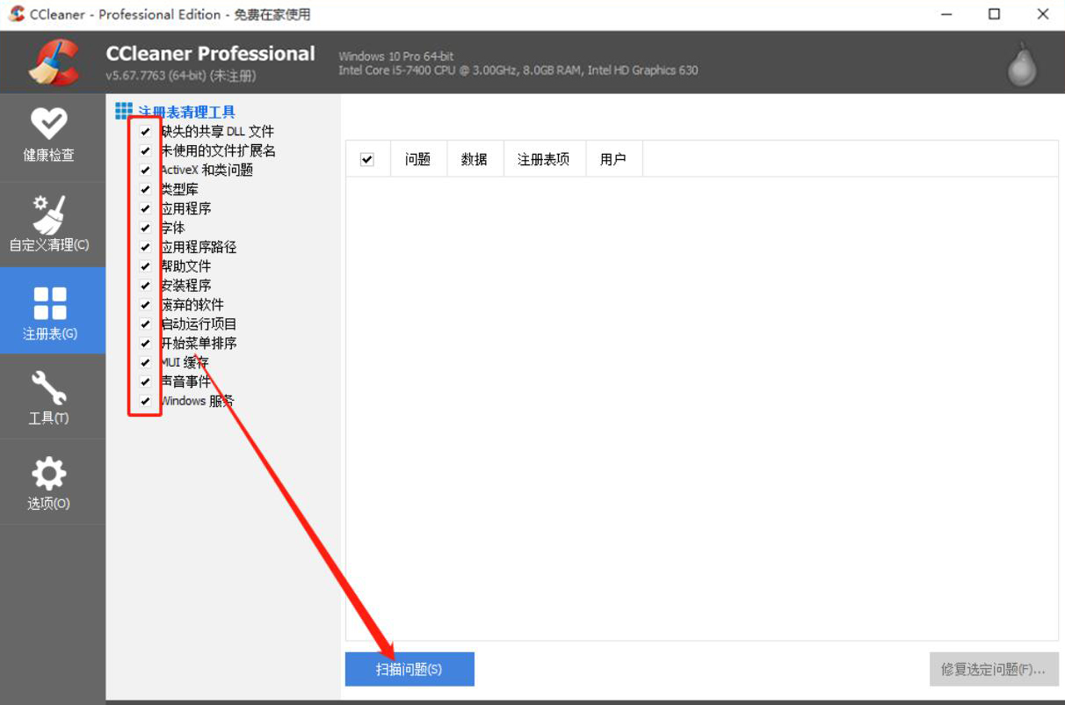Sort results by 问题 column header
This screenshot has height=705, width=1065.
(417, 159)
